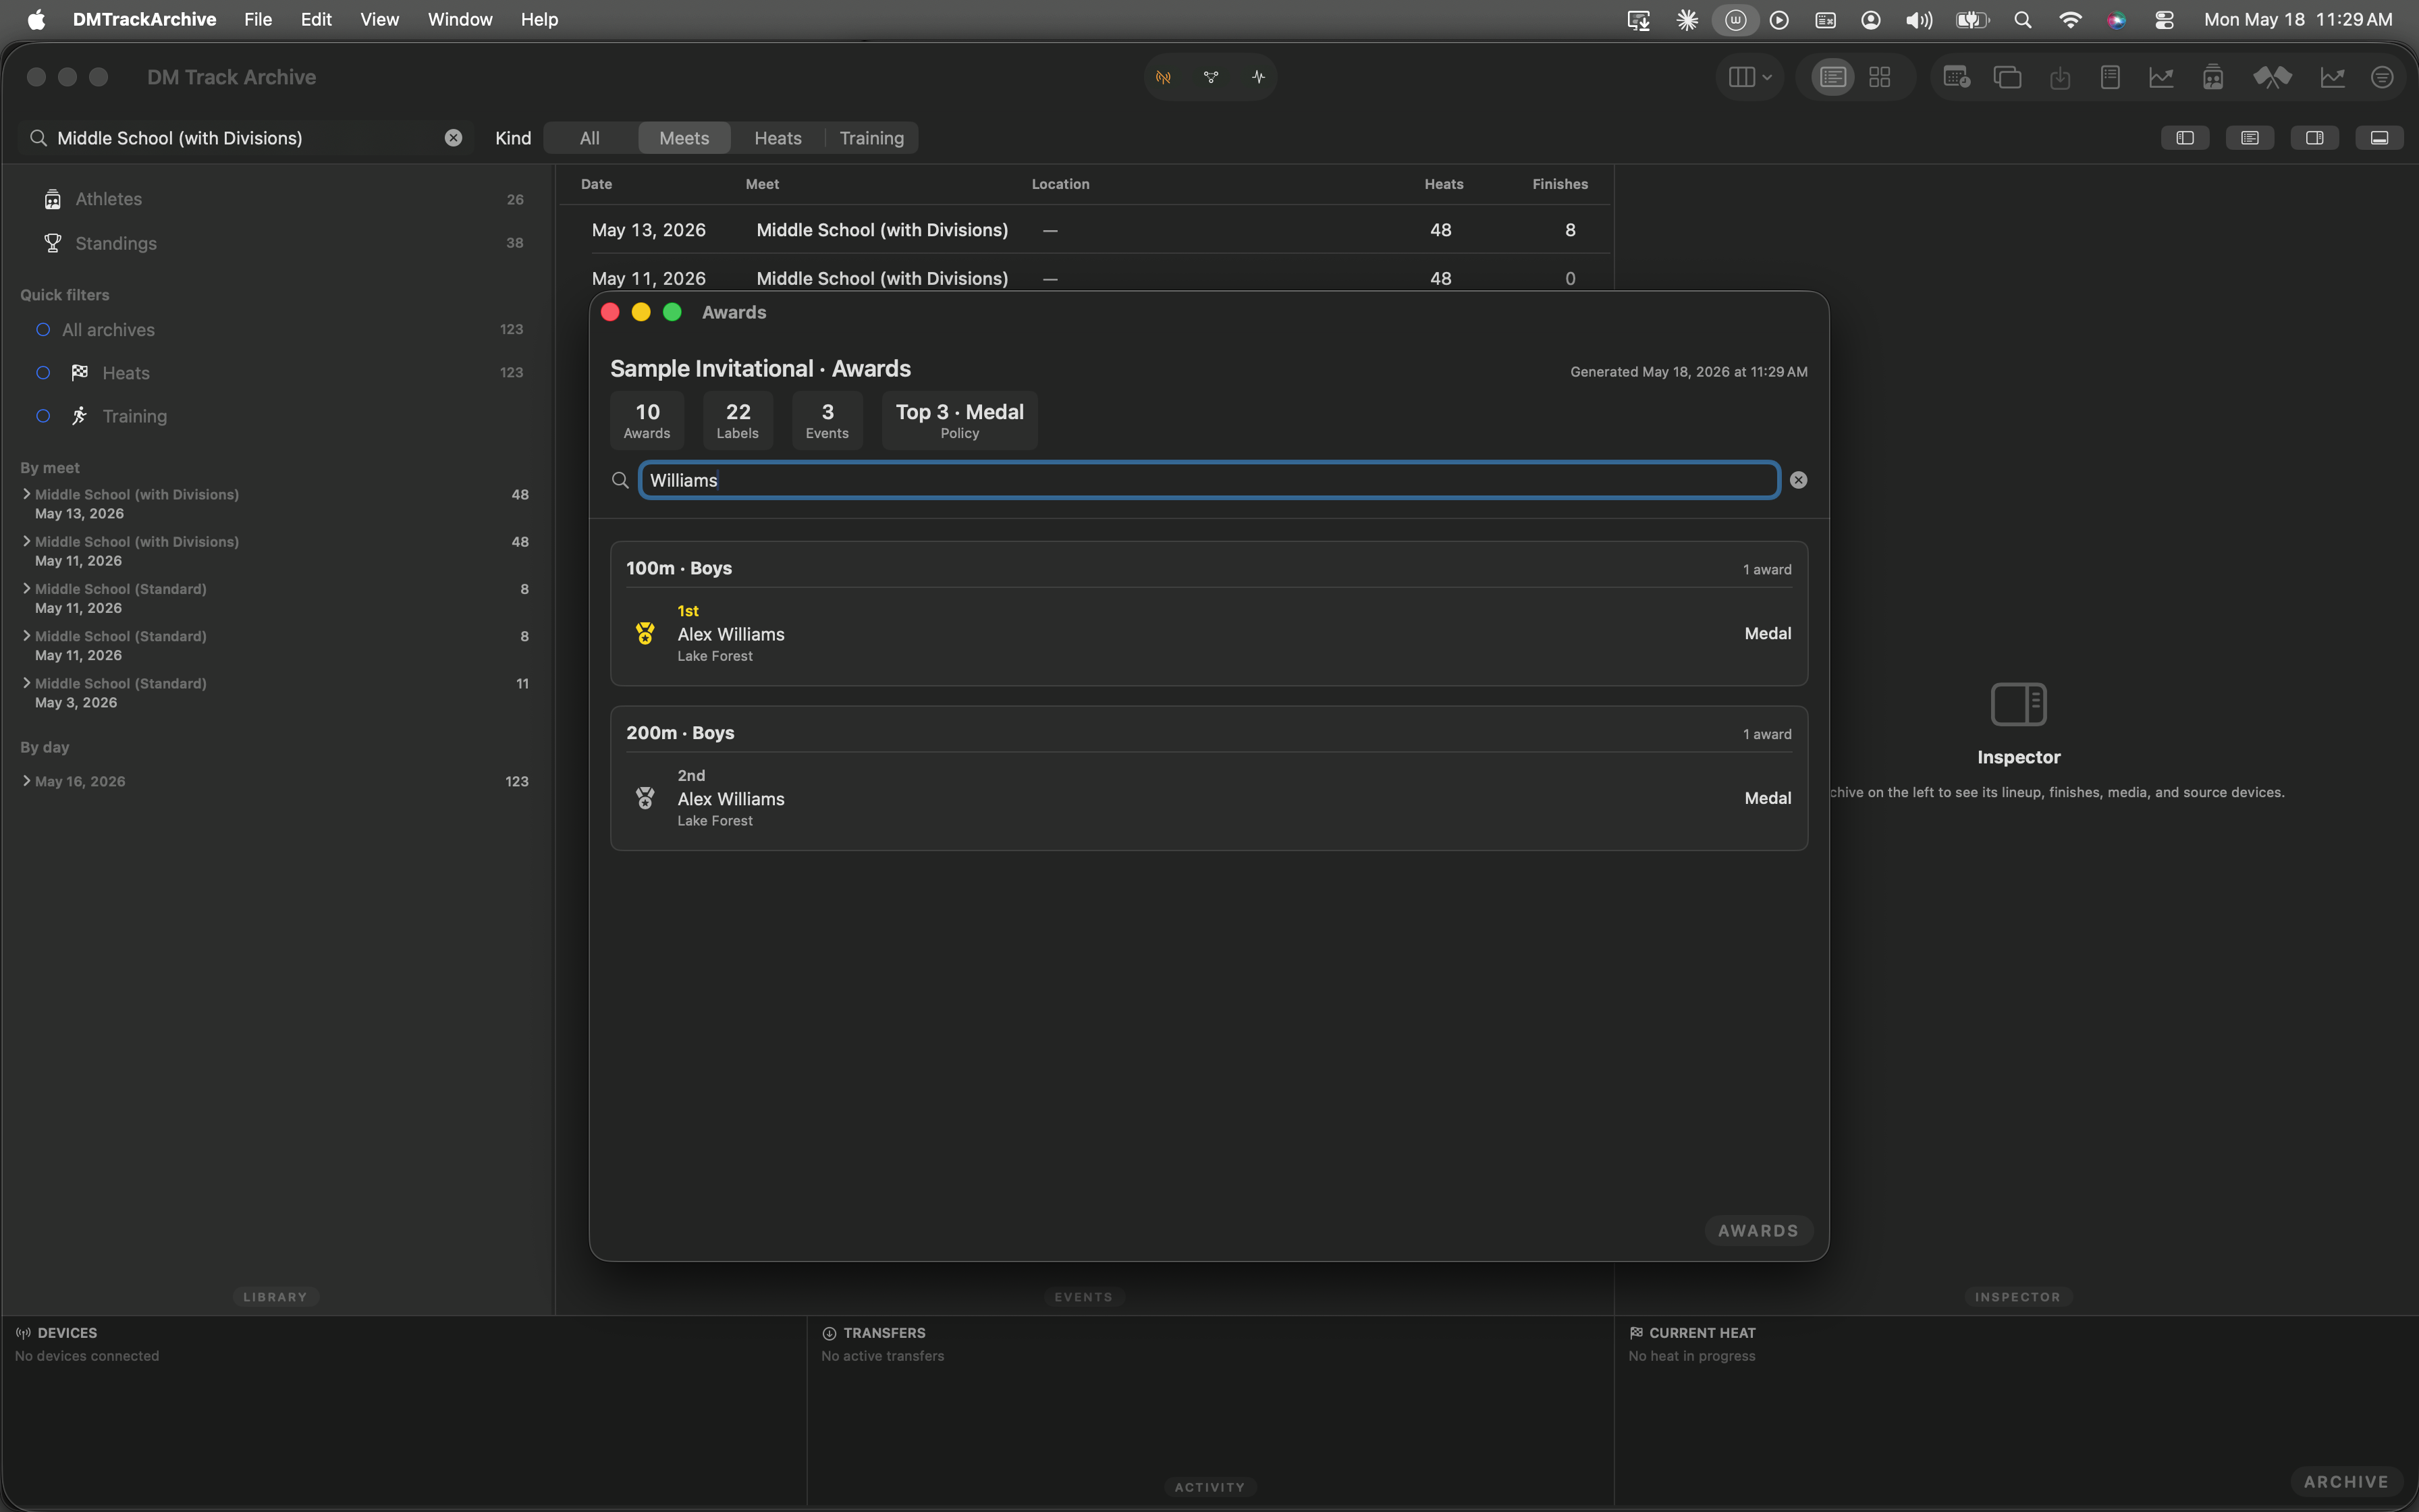Expand Middle School (with Divisions) May 13 meet

tap(26, 494)
